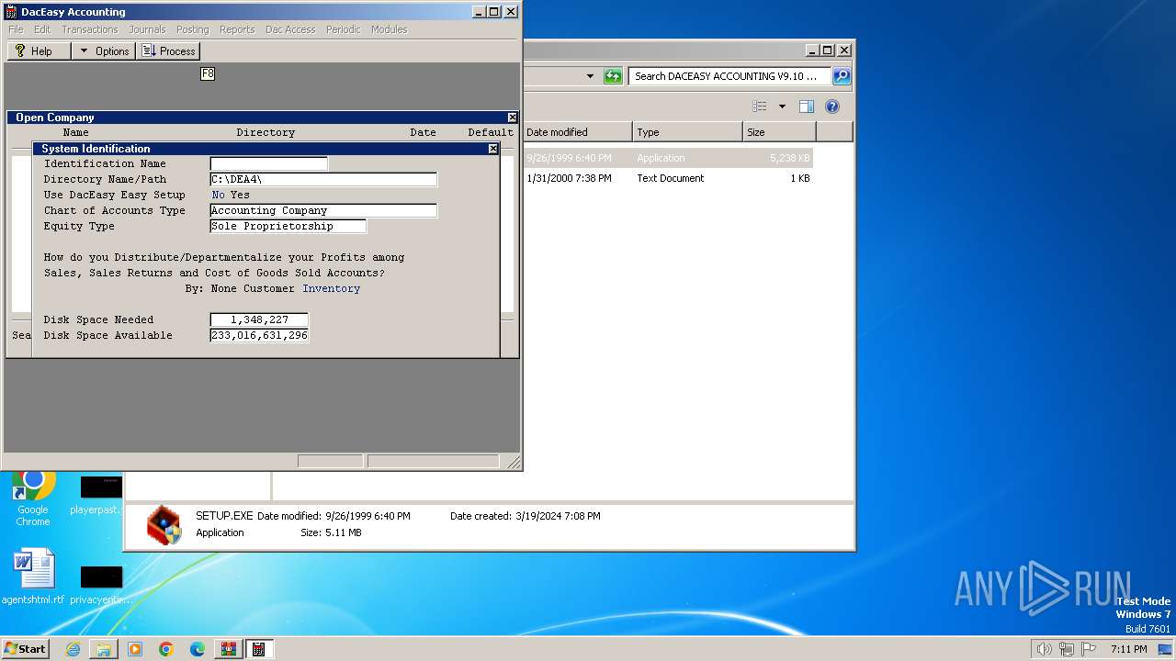
Task: Click the Process toolbar button
Action: (x=168, y=51)
